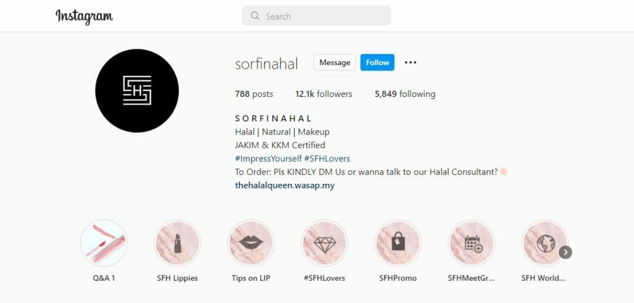Open the three-dot options menu
The image size is (634, 303).
point(410,62)
